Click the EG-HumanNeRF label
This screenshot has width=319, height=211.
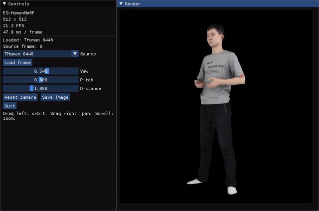tap(19, 13)
